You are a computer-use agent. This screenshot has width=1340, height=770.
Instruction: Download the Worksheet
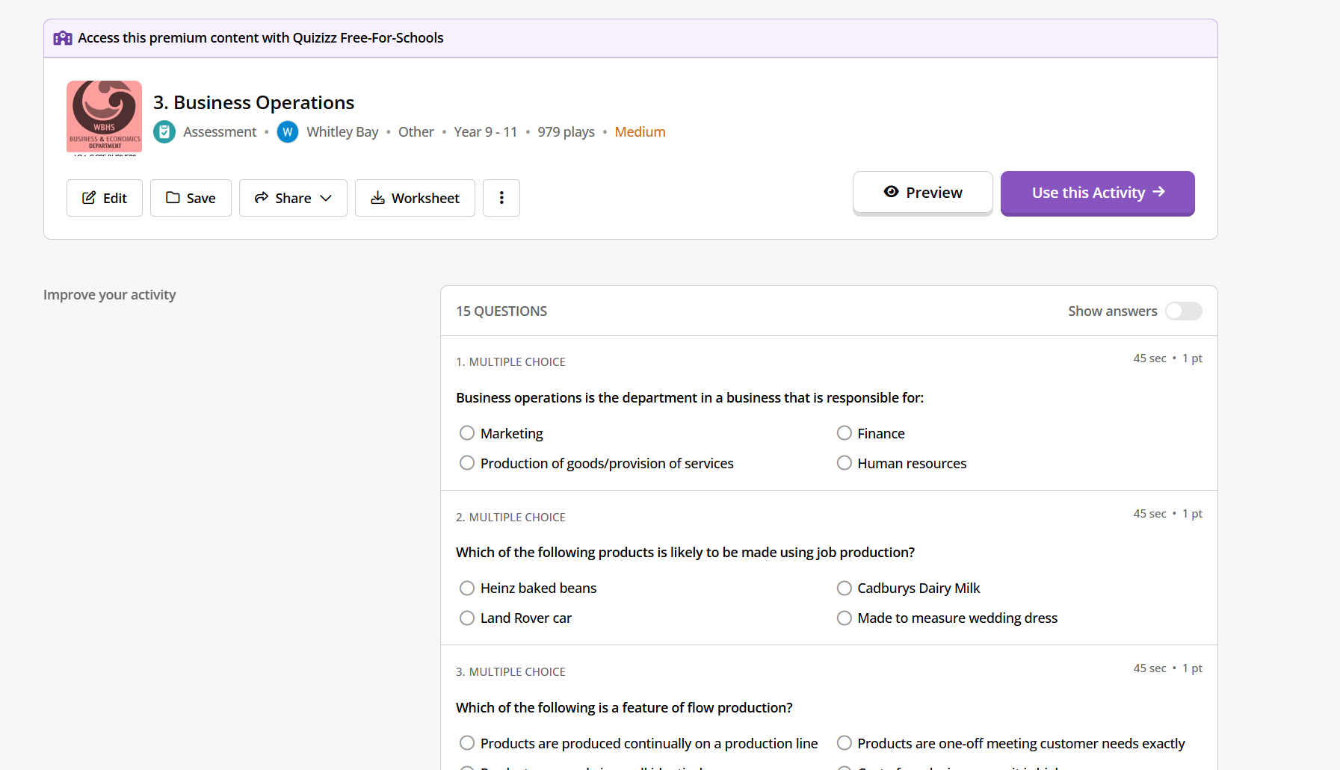[415, 198]
